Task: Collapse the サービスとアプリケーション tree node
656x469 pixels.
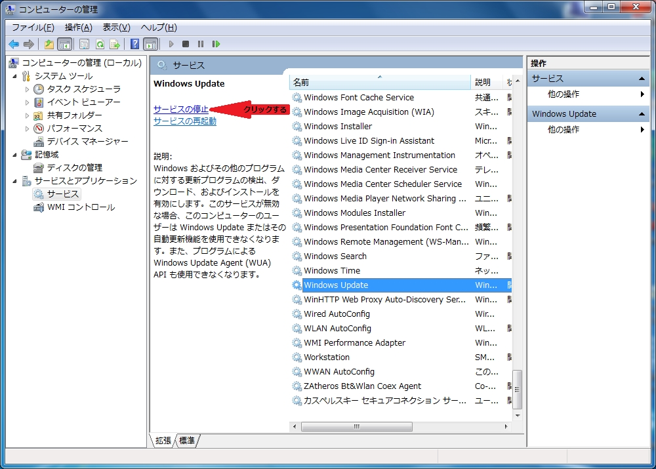Action: (x=15, y=181)
